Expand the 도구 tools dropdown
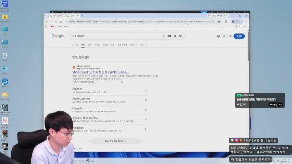292x164 pixels. pyautogui.click(x=143, y=45)
